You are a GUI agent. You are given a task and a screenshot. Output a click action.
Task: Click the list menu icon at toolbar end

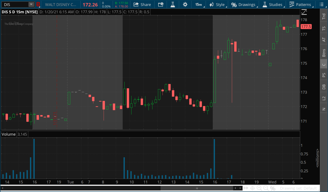coord(321,4)
